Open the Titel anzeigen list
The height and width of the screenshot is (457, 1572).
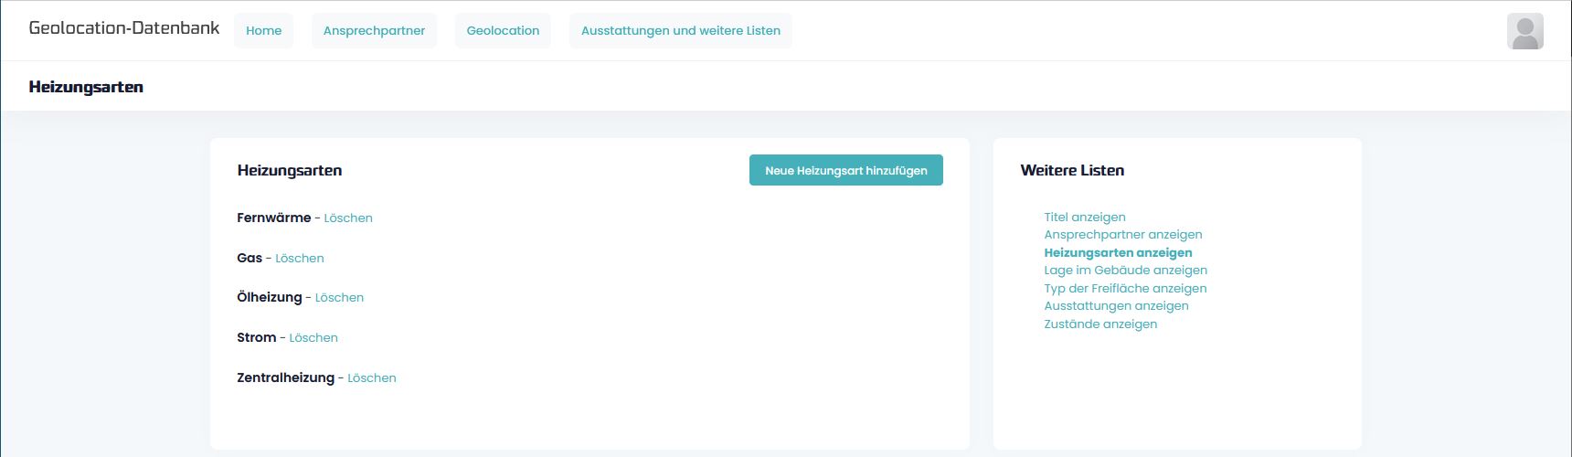pyautogui.click(x=1085, y=218)
